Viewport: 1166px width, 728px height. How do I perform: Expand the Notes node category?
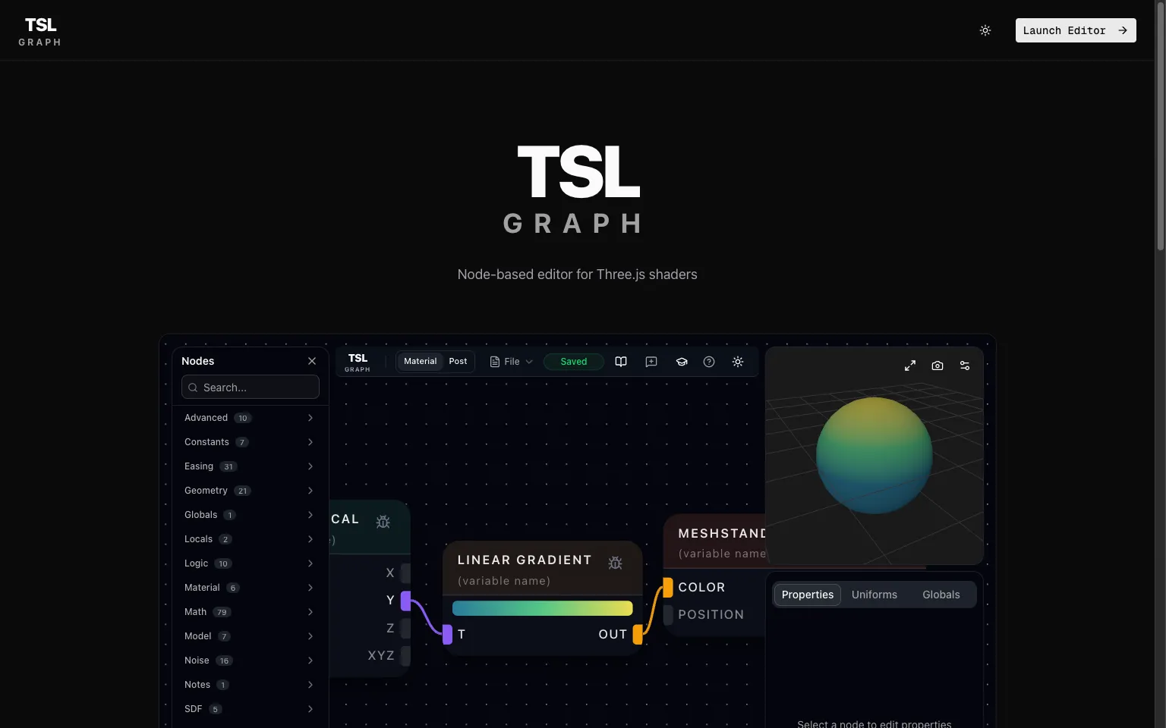coord(249,685)
